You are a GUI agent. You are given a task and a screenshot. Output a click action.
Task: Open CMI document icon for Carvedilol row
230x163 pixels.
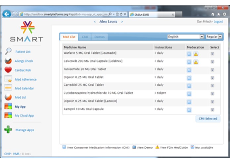[189, 86]
